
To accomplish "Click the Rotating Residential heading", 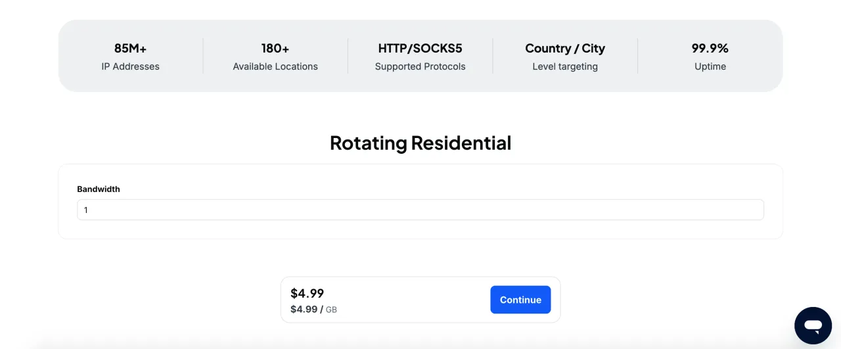I will (x=420, y=143).
